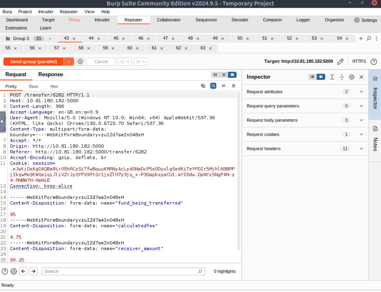Image resolution: width=381 pixels, height=292 pixels.
Task: Select the Hex view tab
Action: (x=54, y=86)
